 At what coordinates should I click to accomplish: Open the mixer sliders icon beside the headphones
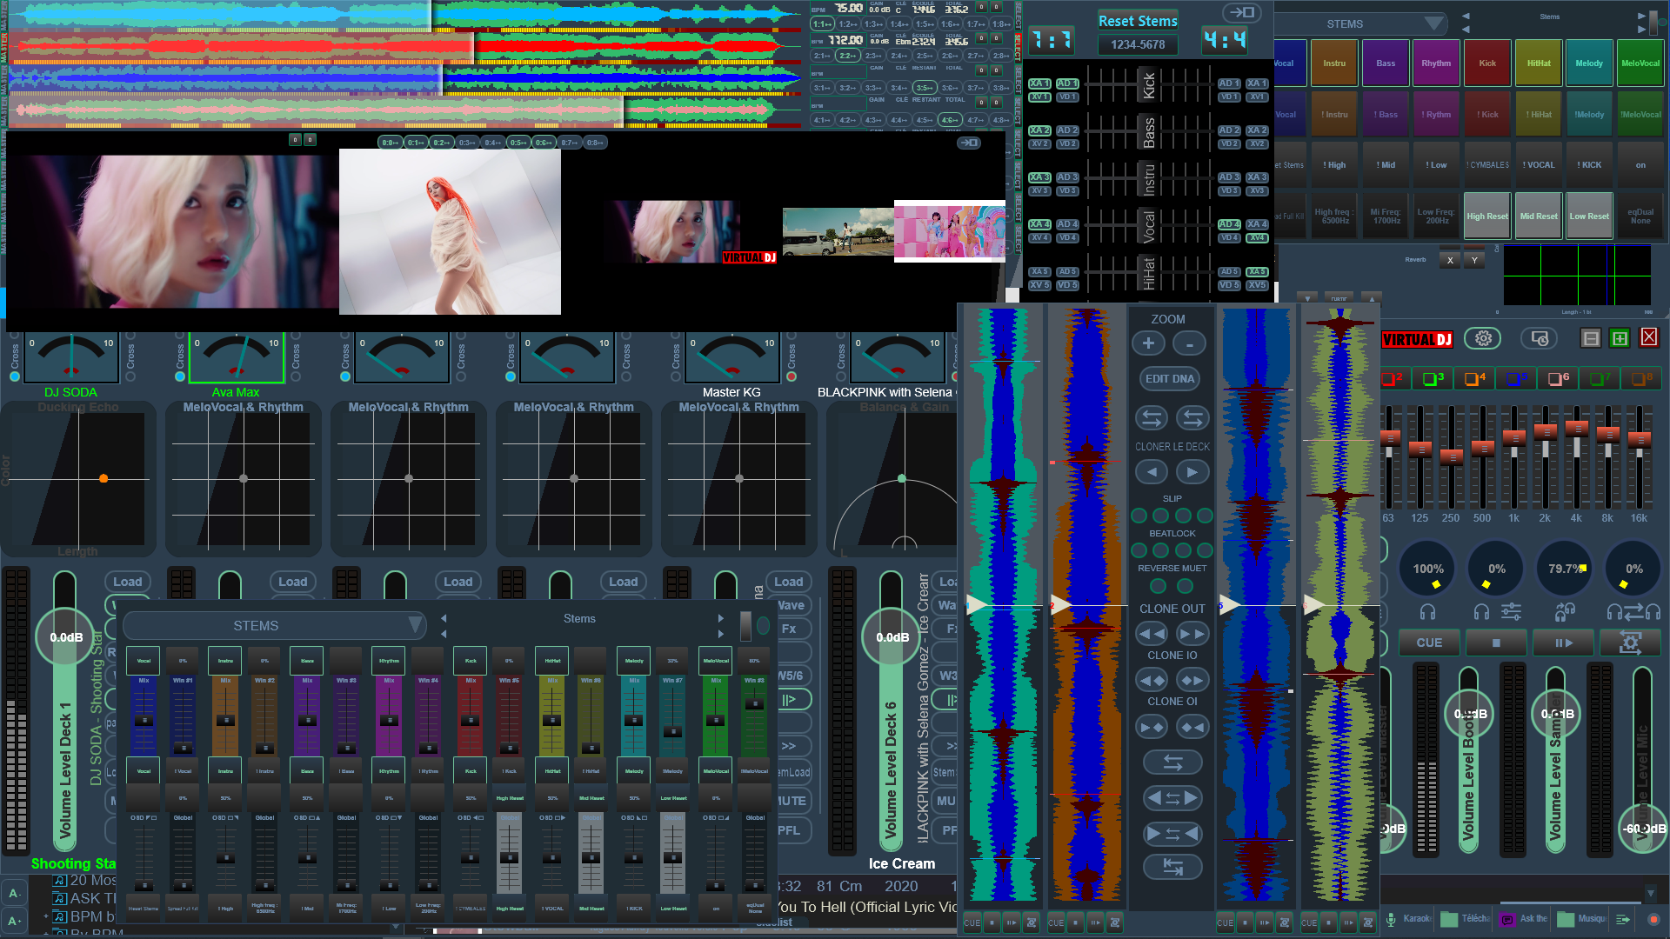(1511, 612)
